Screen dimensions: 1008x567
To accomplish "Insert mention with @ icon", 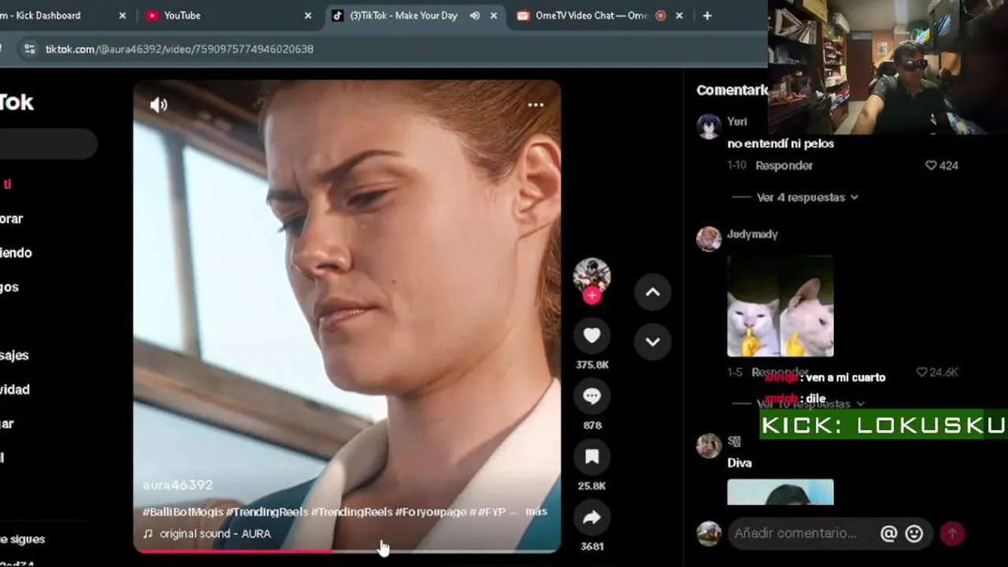I will [x=888, y=533].
